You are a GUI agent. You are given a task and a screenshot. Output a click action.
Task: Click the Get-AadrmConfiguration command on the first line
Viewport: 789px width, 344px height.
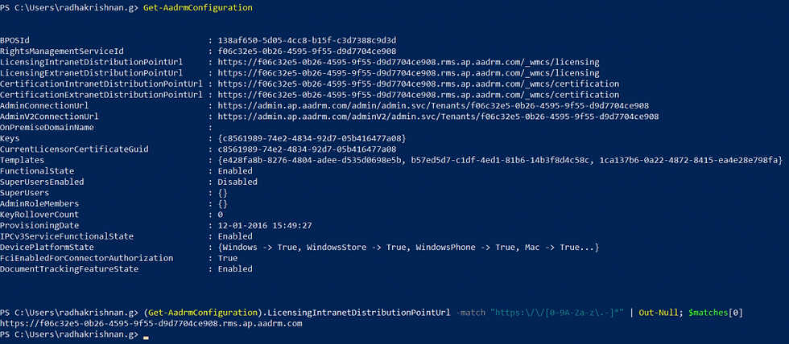(x=198, y=8)
